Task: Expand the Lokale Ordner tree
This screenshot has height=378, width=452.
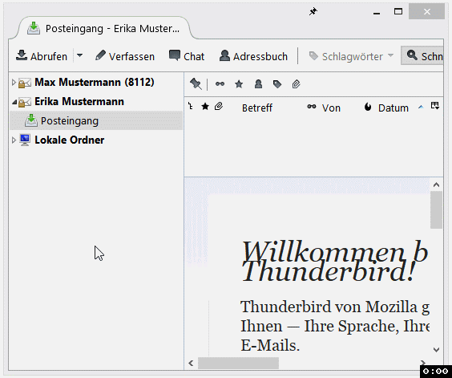Action: tap(14, 140)
